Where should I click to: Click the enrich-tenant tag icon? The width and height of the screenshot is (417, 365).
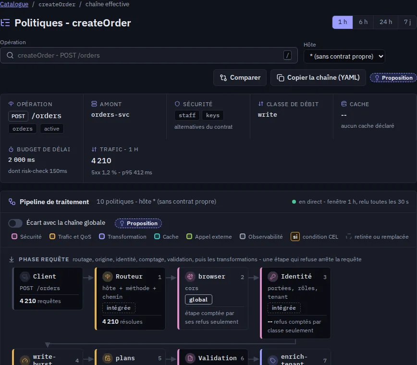click(273, 360)
